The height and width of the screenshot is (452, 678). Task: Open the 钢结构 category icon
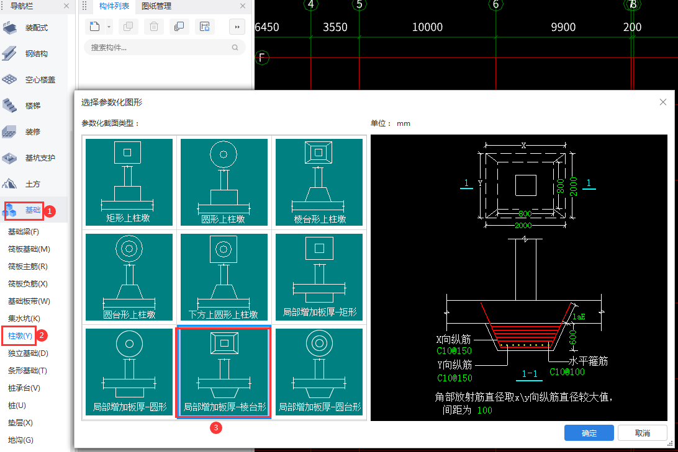9,53
